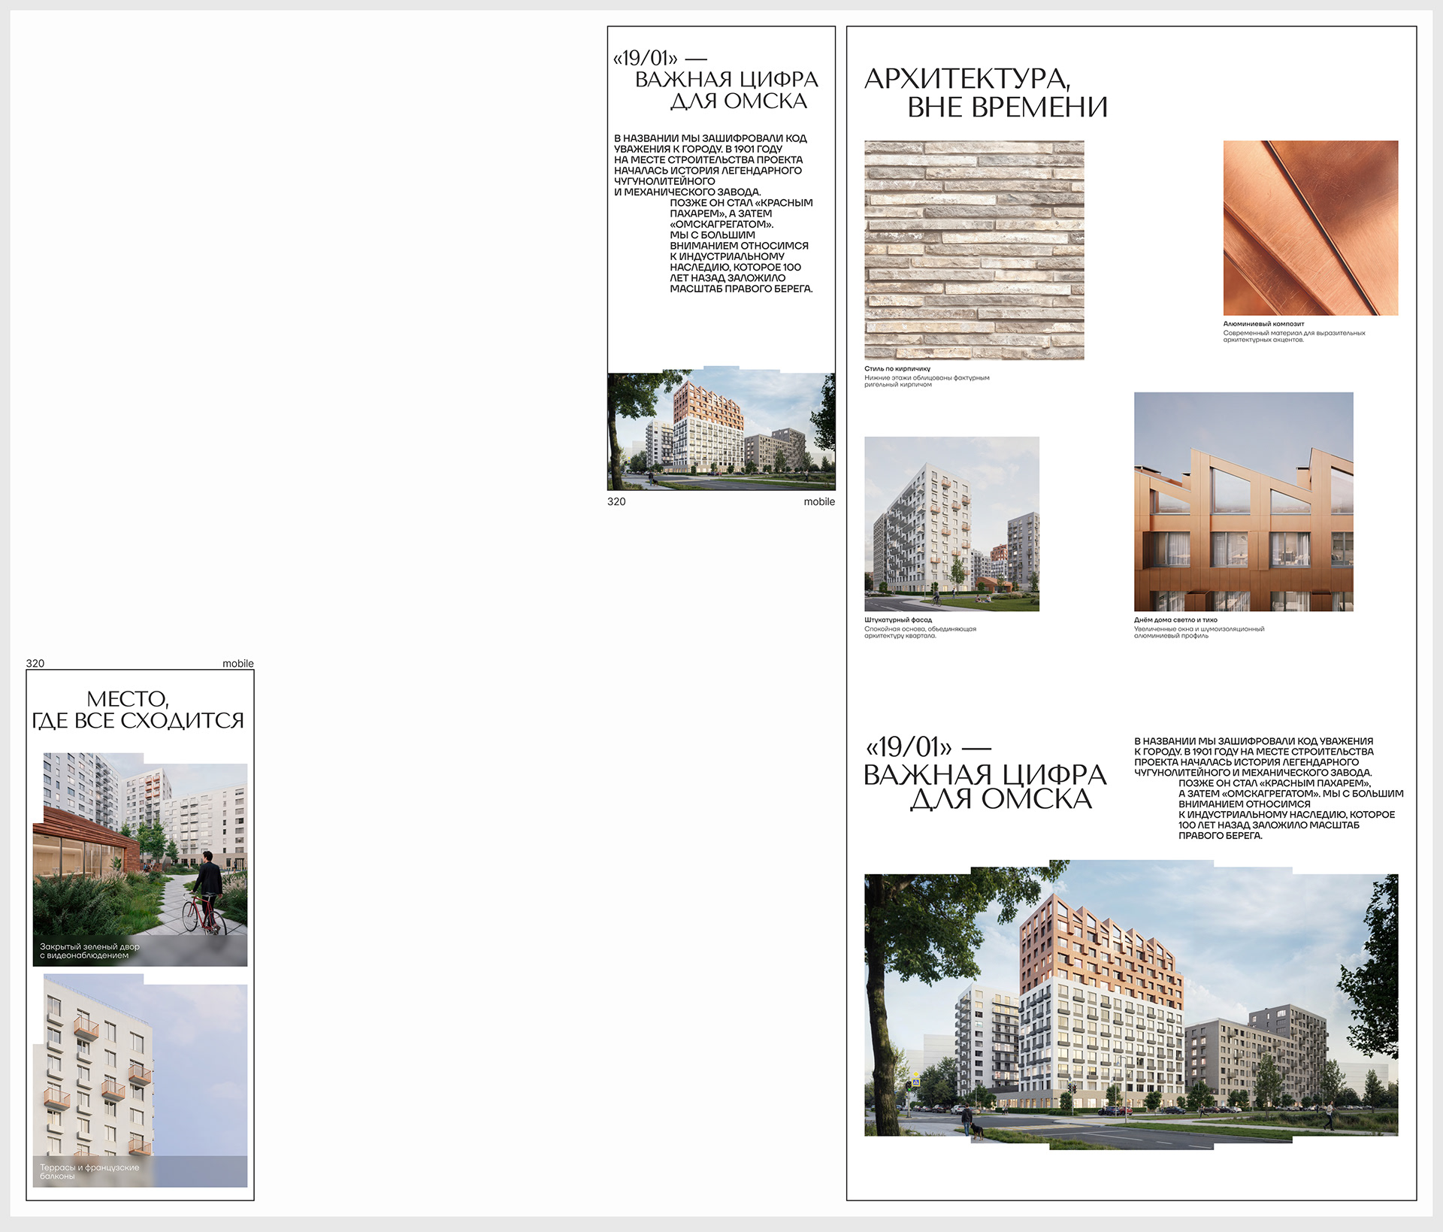This screenshot has height=1232, width=1443.
Task: Select the mobile frame body paragraph text
Action: [714, 213]
